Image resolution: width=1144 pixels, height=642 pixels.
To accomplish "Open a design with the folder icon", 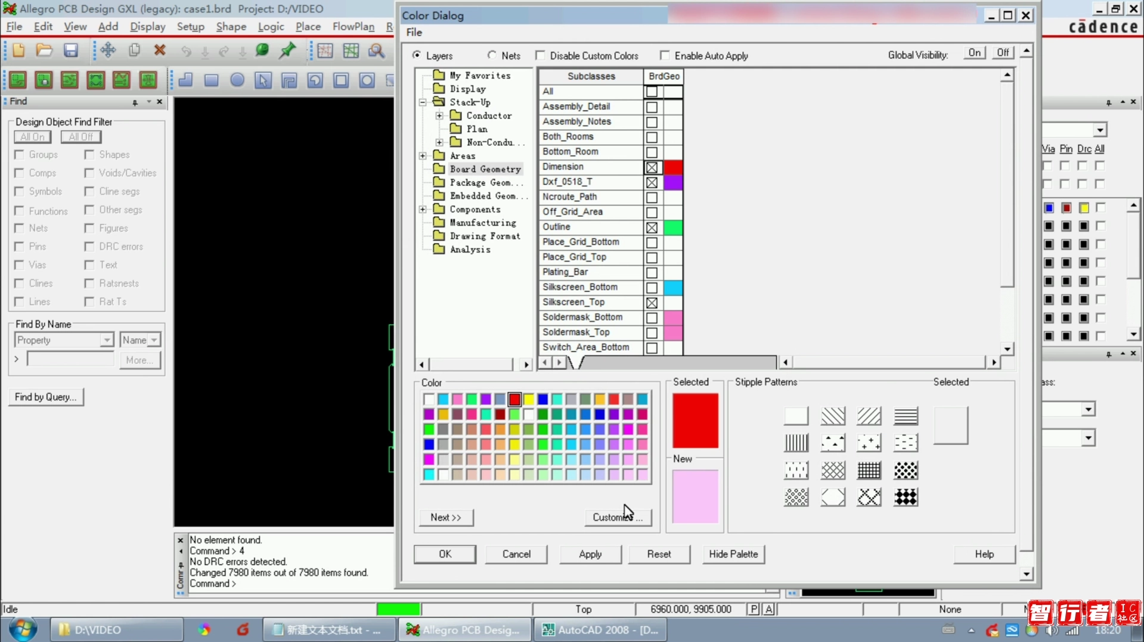I will point(44,51).
